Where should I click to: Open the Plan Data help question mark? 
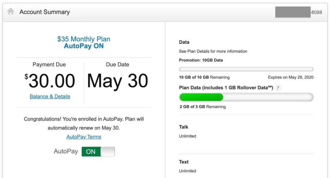[278, 88]
